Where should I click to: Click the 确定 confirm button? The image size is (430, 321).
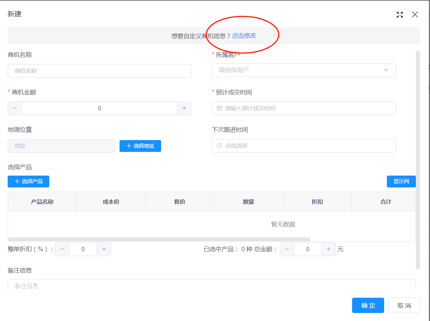[x=368, y=305]
